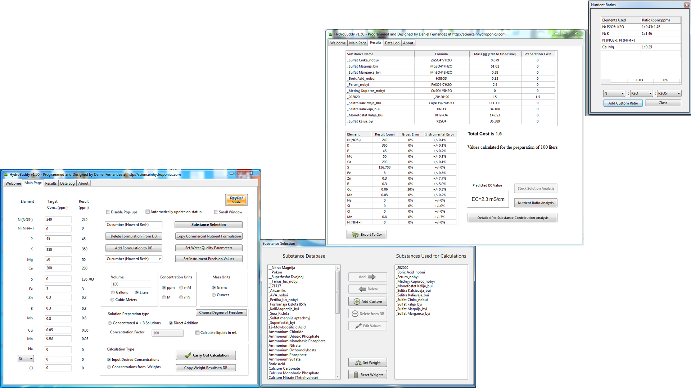Click the Reset Weights trash icon
Viewport: 691px width, 388px height.
click(x=356, y=375)
